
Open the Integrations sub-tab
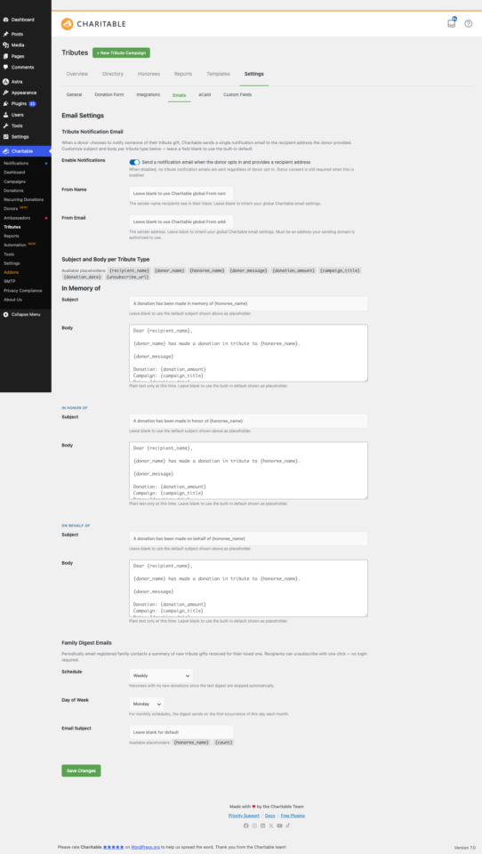[x=149, y=95]
